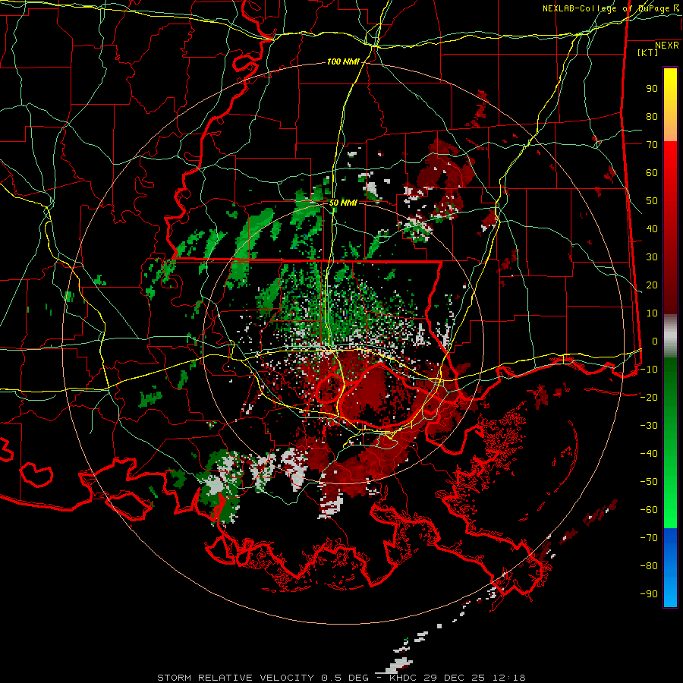Click the 70 value on the velocity scale

652,145
